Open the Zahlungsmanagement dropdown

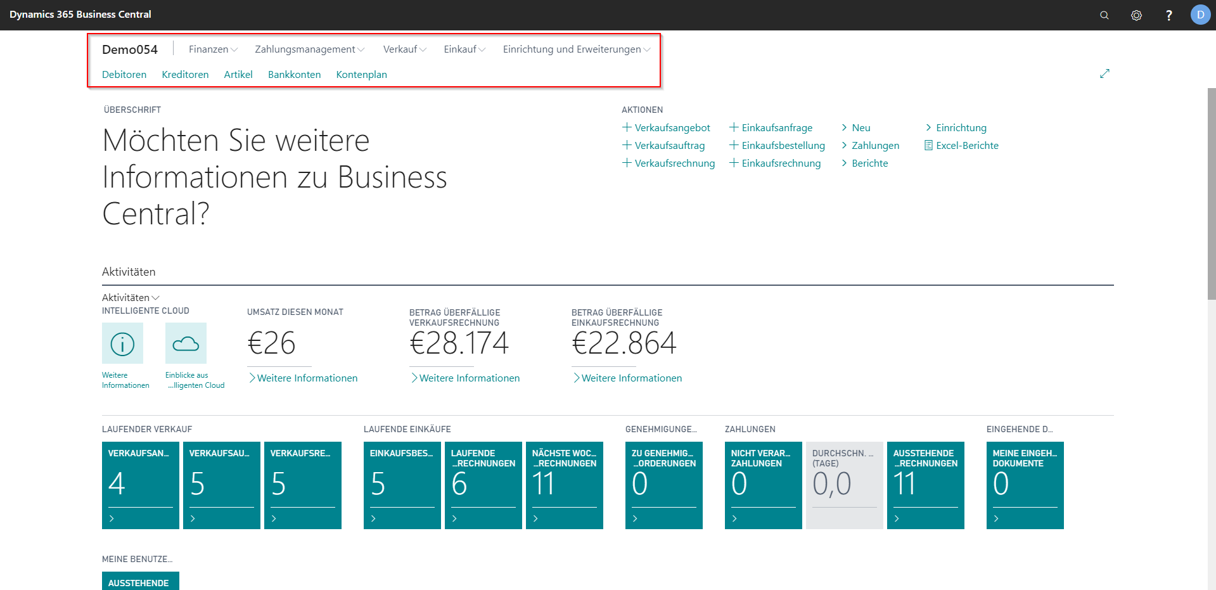point(309,49)
